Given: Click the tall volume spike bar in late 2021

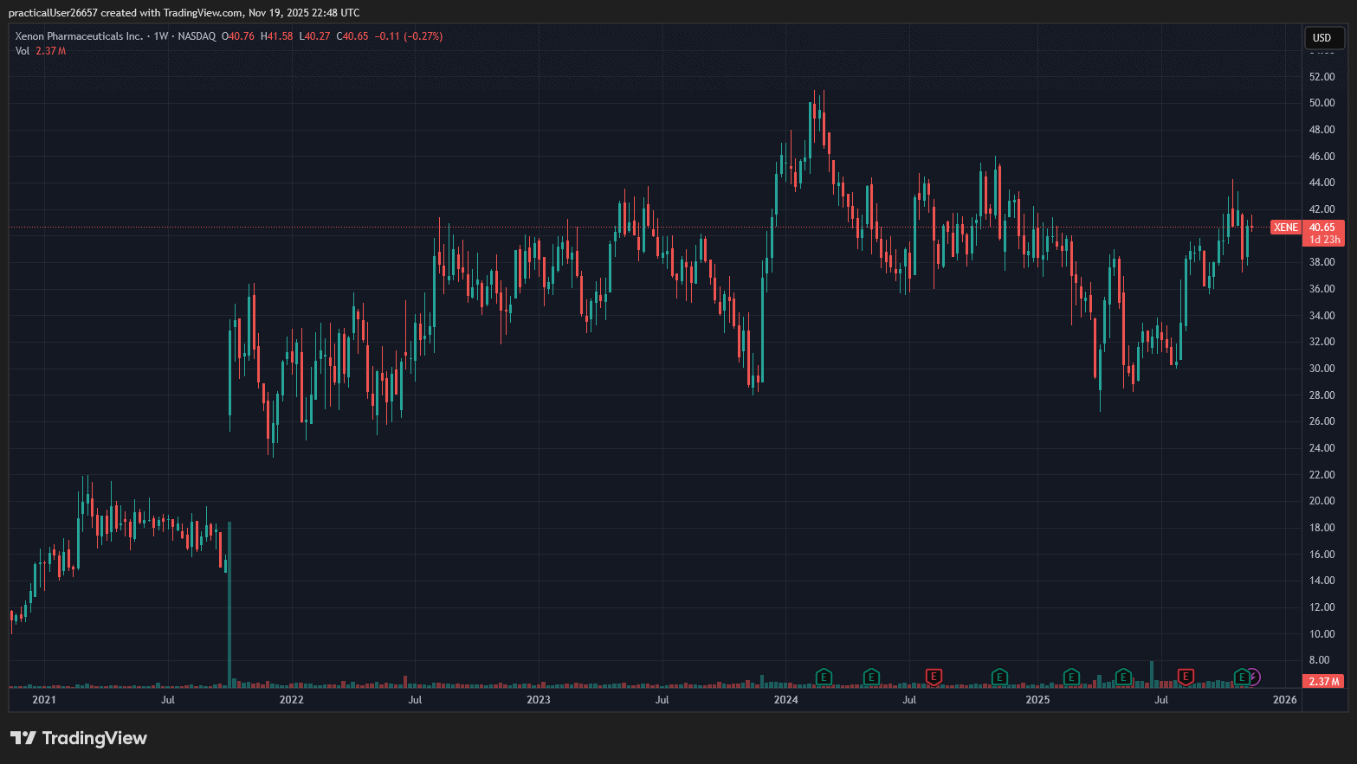Looking at the screenshot, I should point(229,606).
